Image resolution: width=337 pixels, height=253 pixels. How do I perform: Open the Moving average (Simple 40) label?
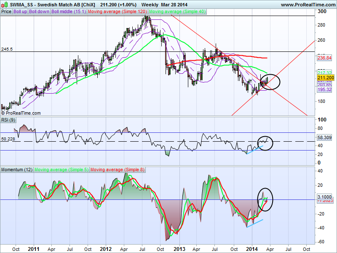[177, 12]
